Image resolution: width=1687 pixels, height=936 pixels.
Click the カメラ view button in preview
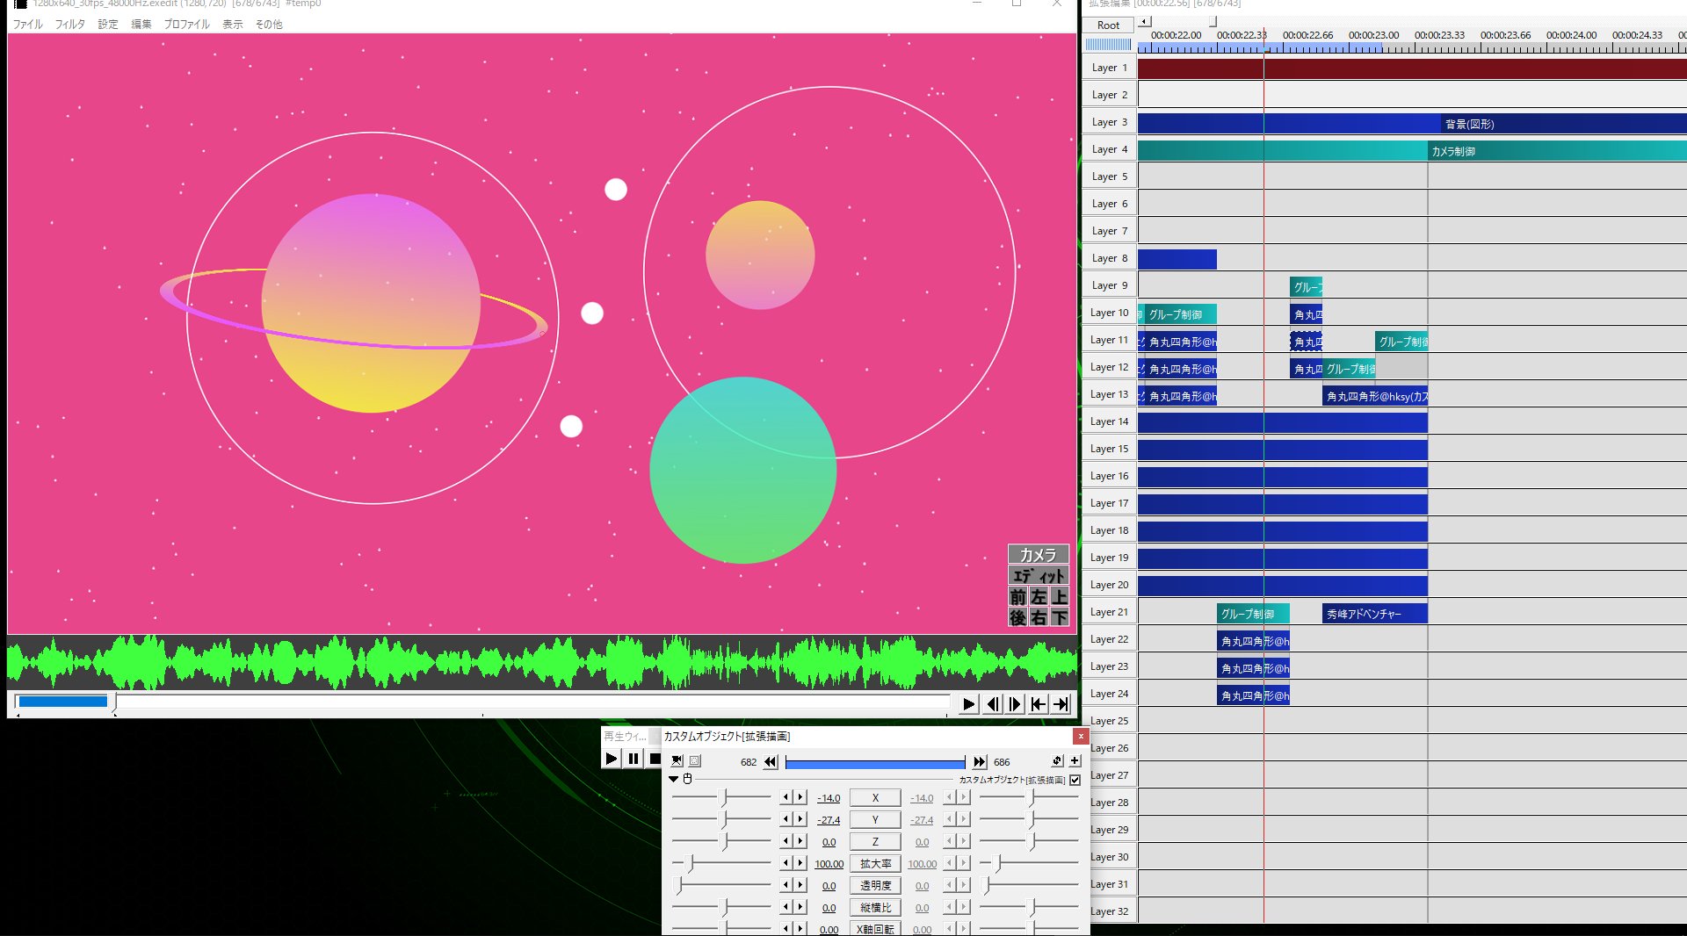(x=1039, y=555)
